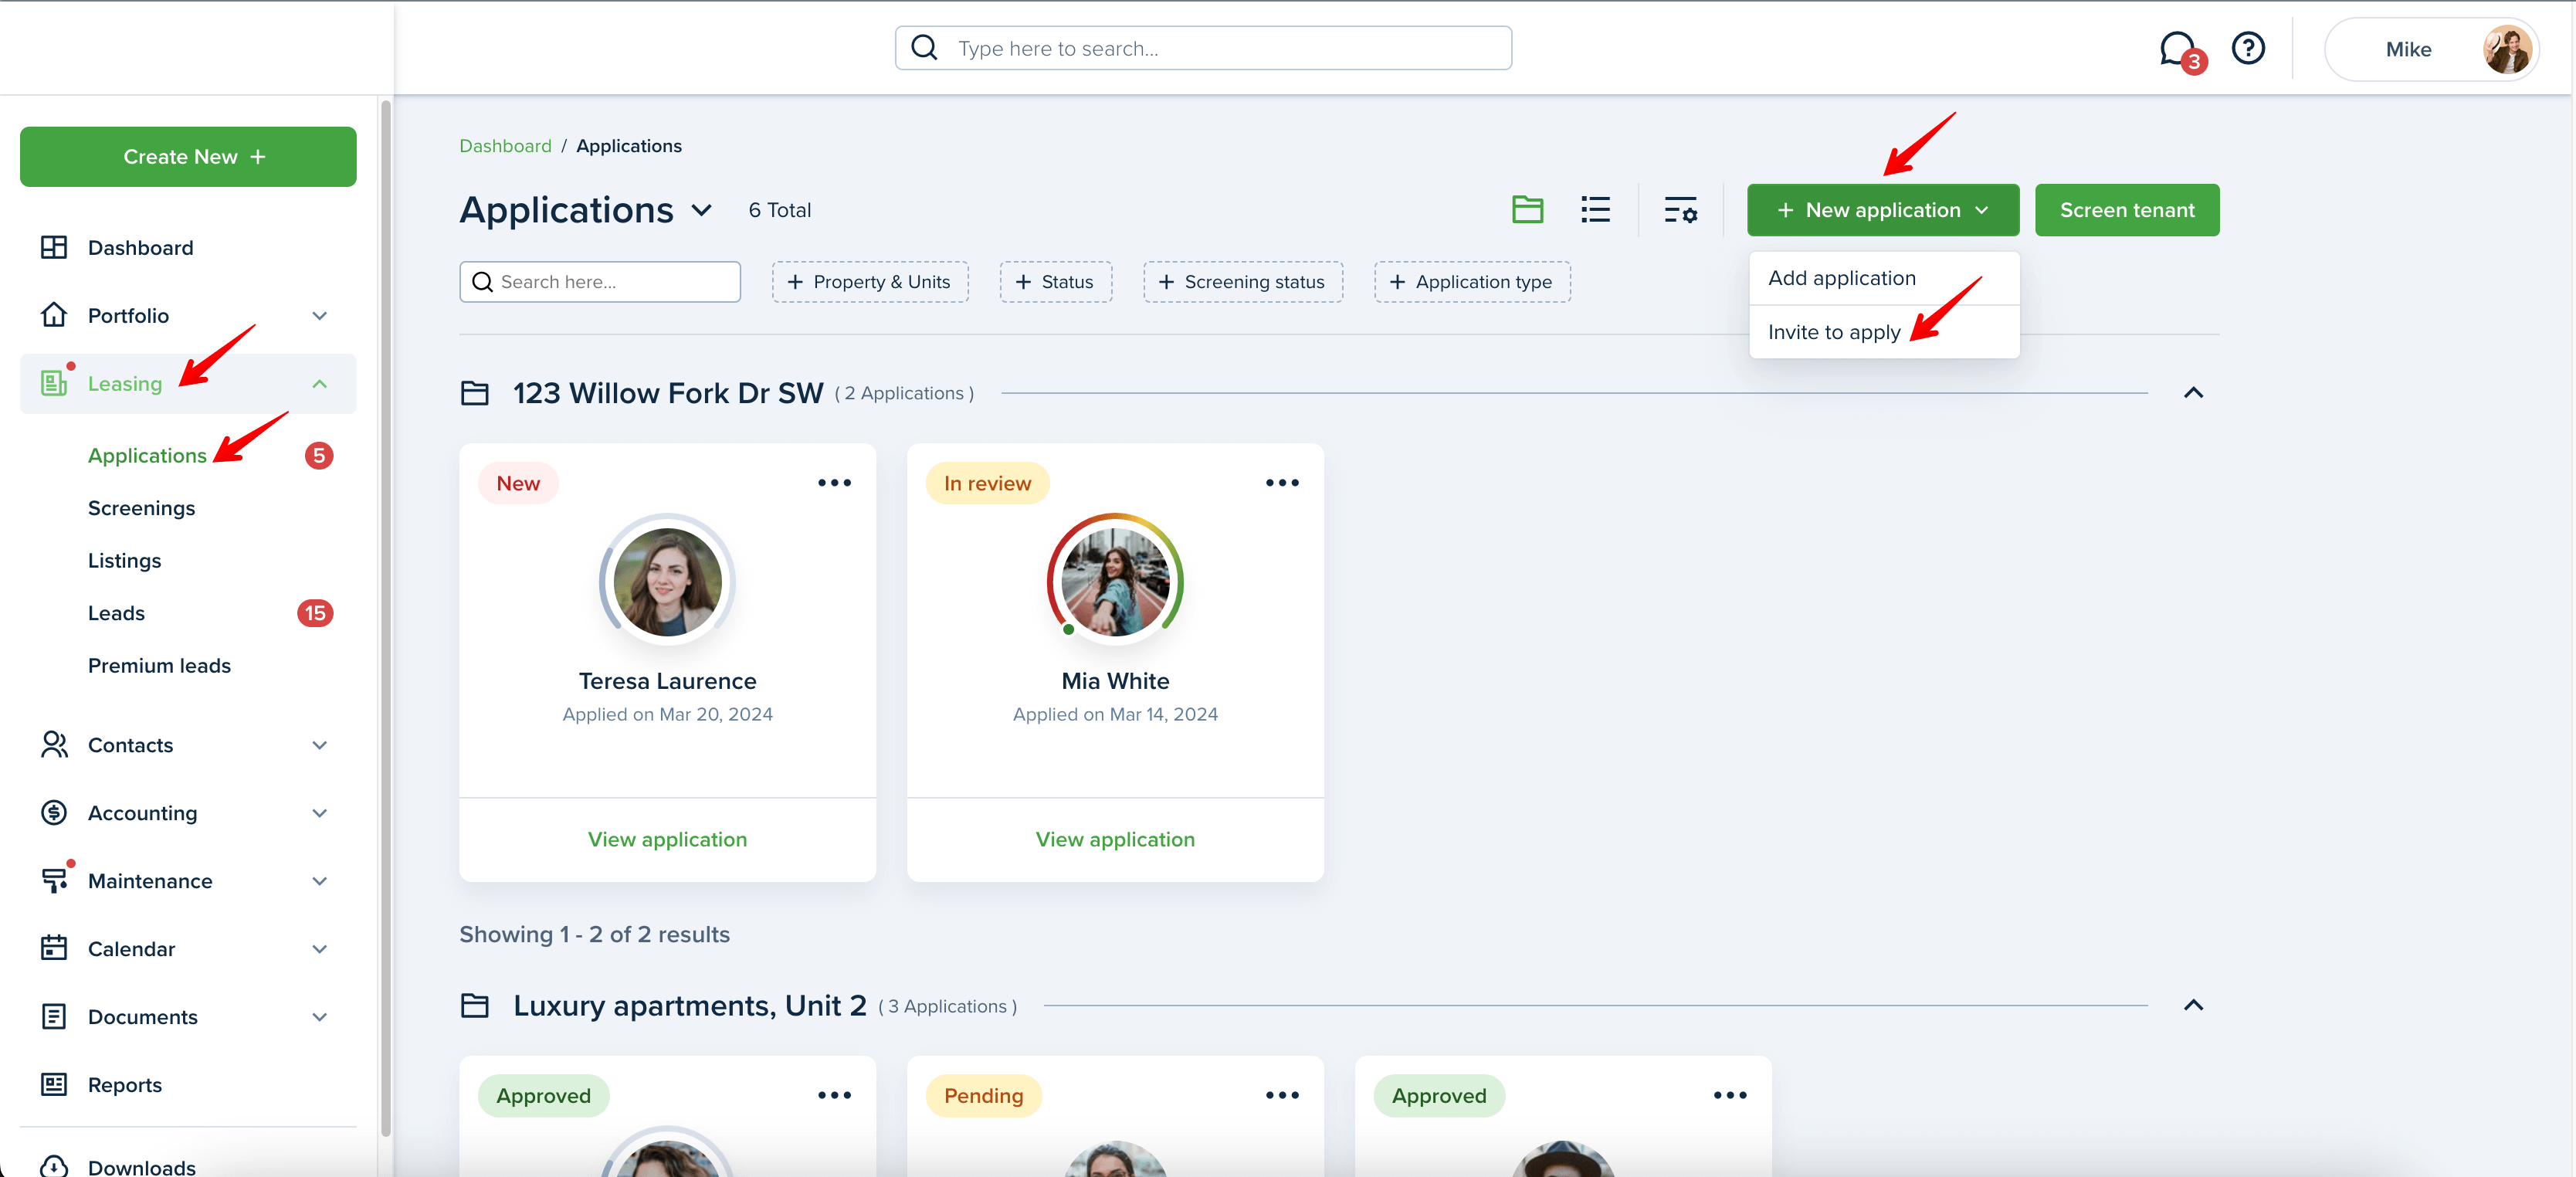Click the top Type here to search field
The image size is (2576, 1177).
point(1202,48)
